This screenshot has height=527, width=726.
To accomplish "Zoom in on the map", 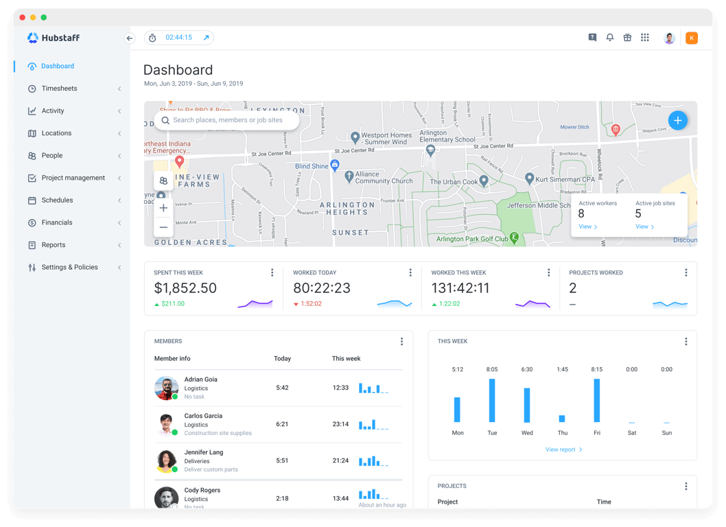I will click(163, 208).
